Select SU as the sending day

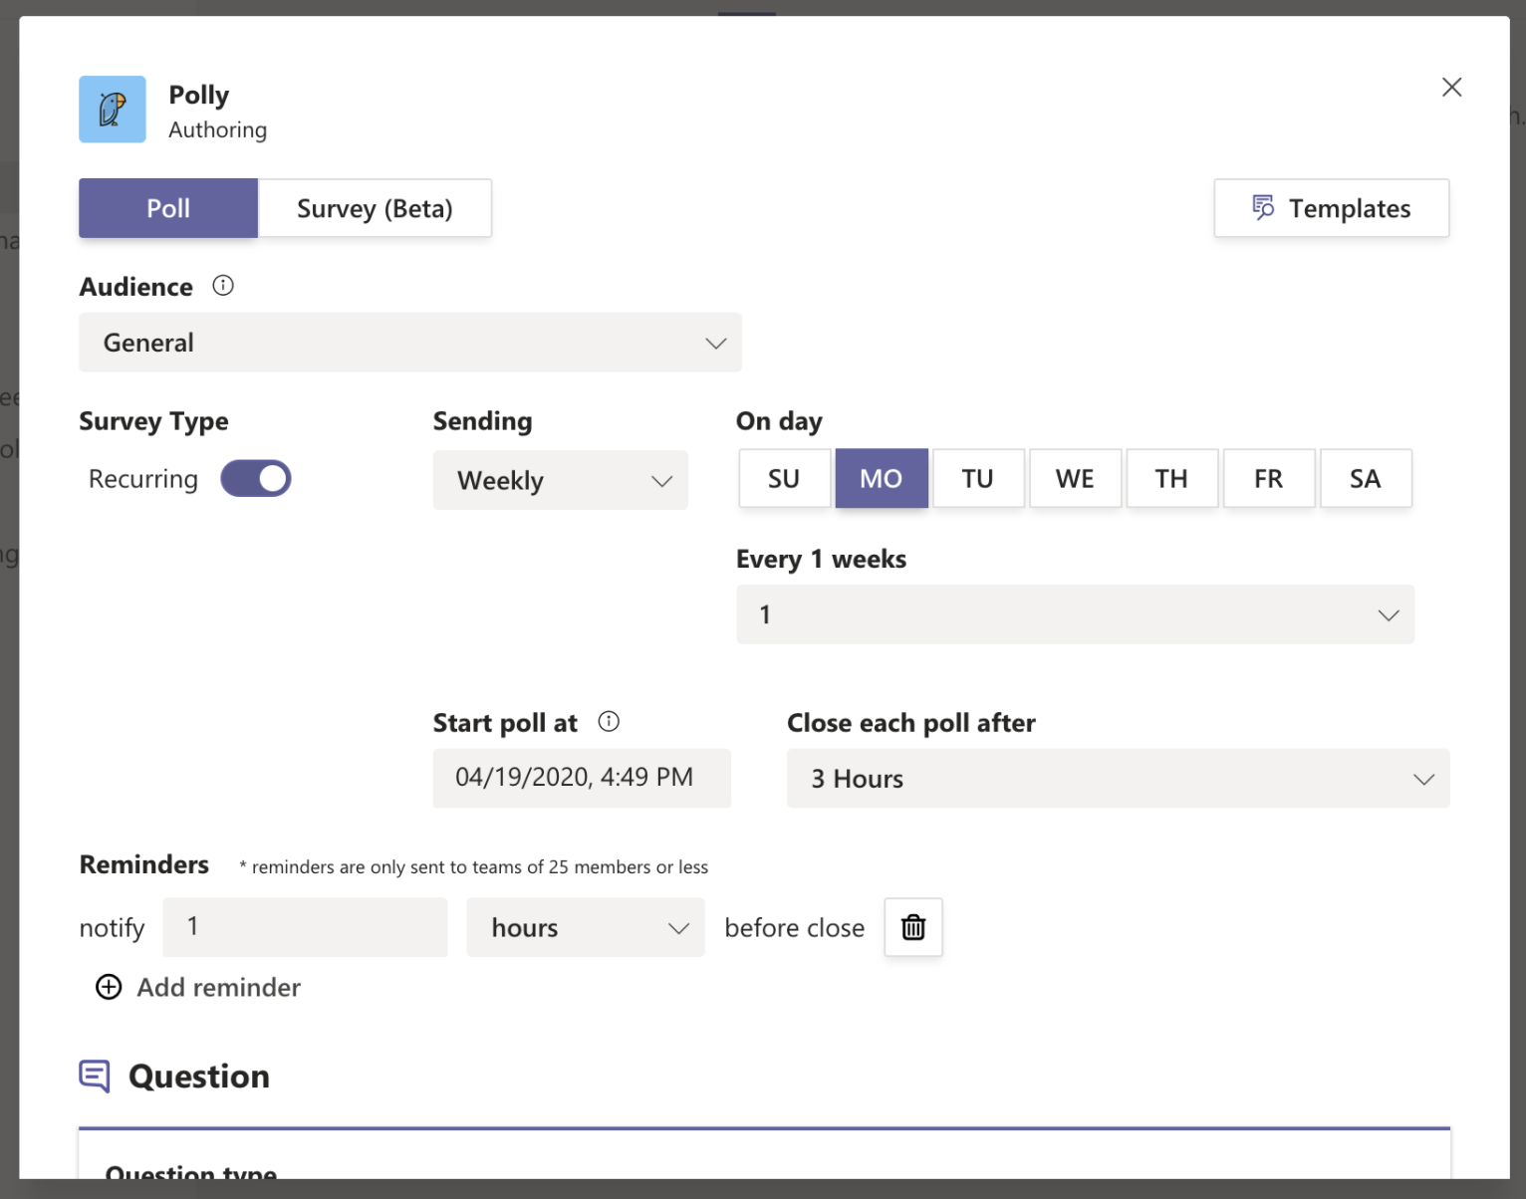[x=784, y=479]
